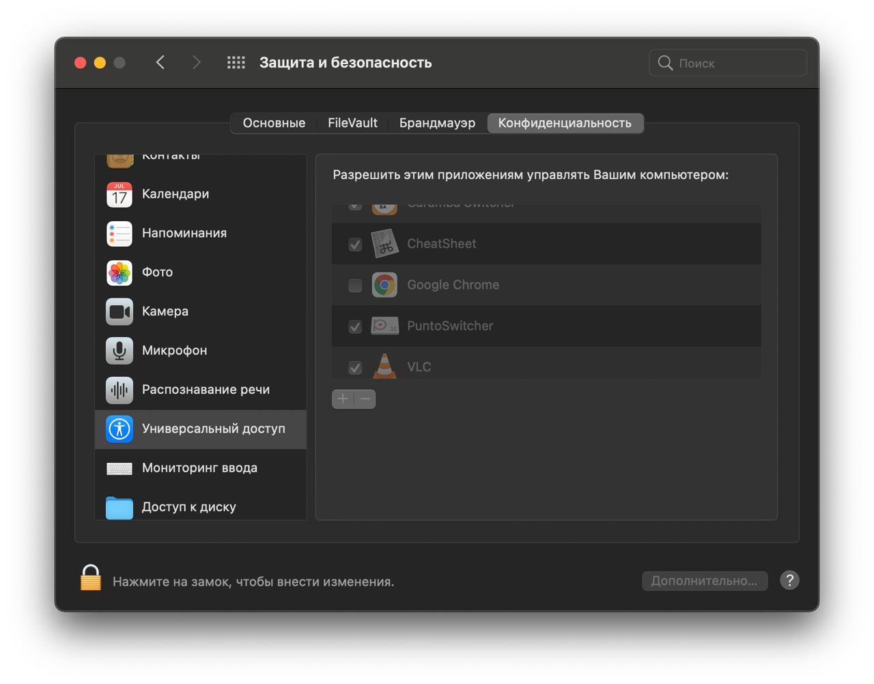Click the search magnifier icon
This screenshot has width=874, height=684.
665,63
